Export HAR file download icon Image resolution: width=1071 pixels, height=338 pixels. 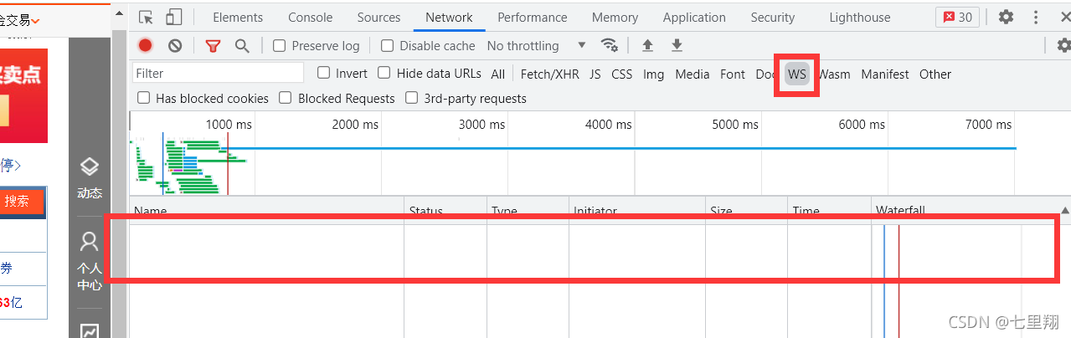pyautogui.click(x=677, y=45)
